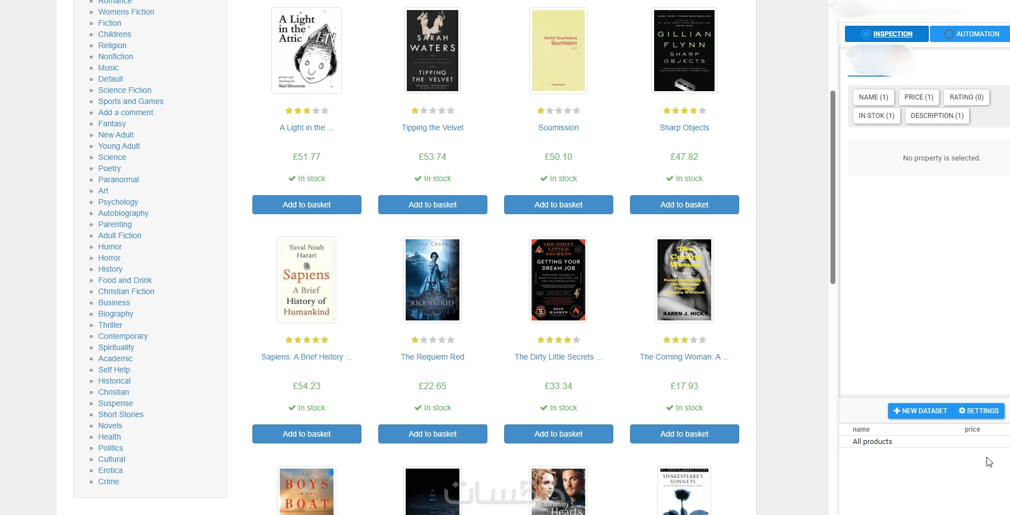Click the page vertical scrollbar
The image size is (1010, 515).
(x=833, y=187)
